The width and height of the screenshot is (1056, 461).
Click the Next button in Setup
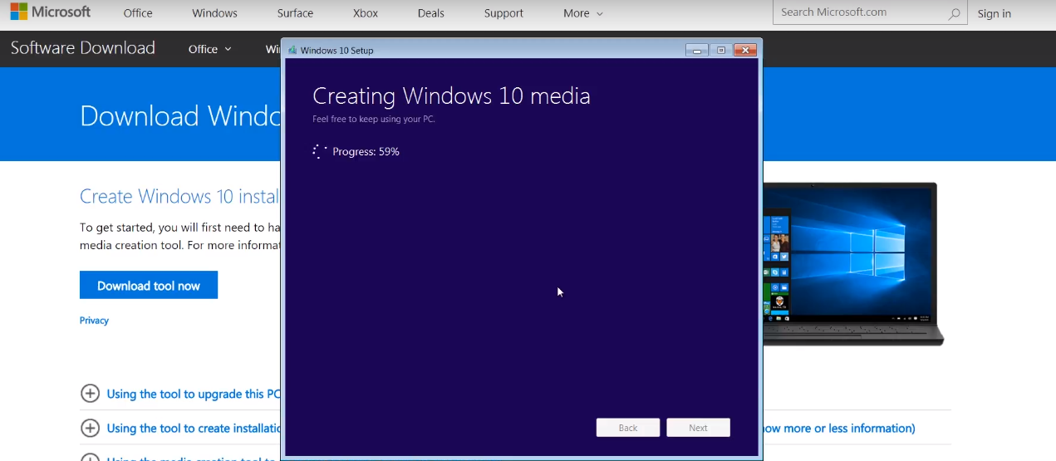tap(698, 428)
